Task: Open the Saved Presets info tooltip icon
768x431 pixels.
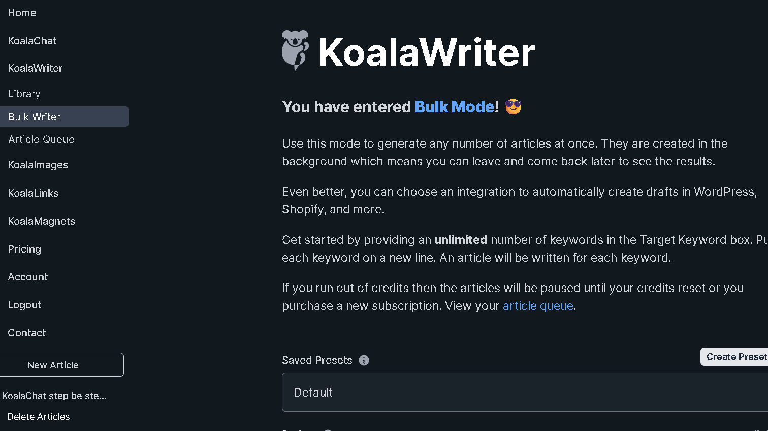Action: [364, 360]
